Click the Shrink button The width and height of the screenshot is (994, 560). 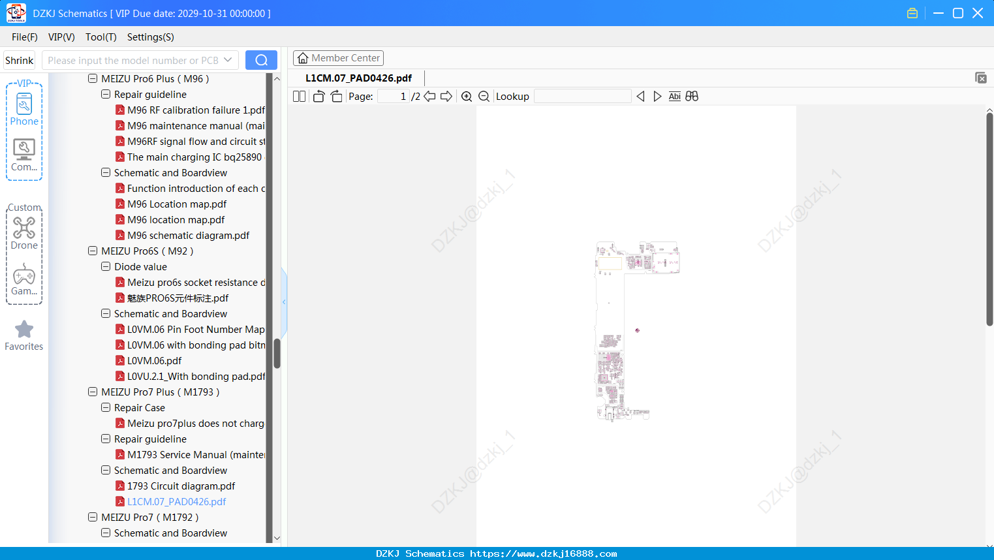(x=20, y=60)
